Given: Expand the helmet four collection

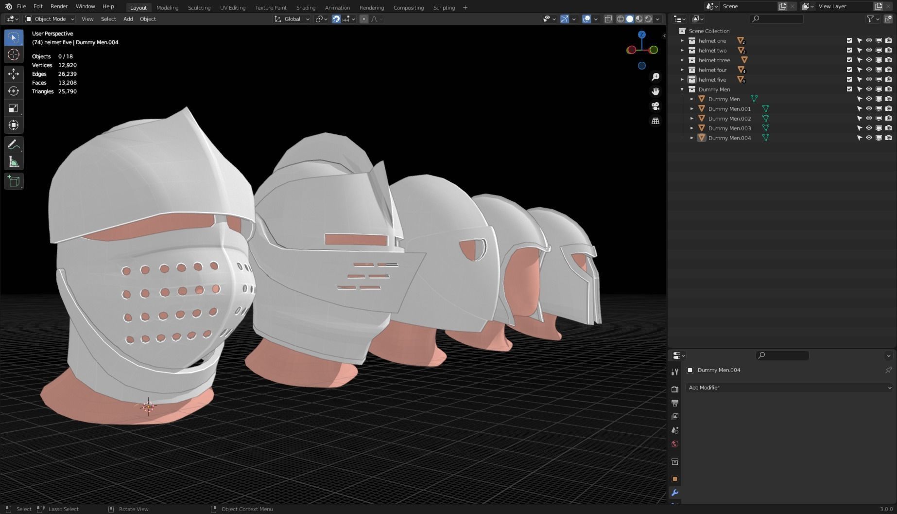Looking at the screenshot, I should 682,70.
